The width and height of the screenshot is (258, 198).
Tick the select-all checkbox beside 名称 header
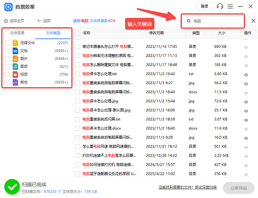(x=77, y=33)
